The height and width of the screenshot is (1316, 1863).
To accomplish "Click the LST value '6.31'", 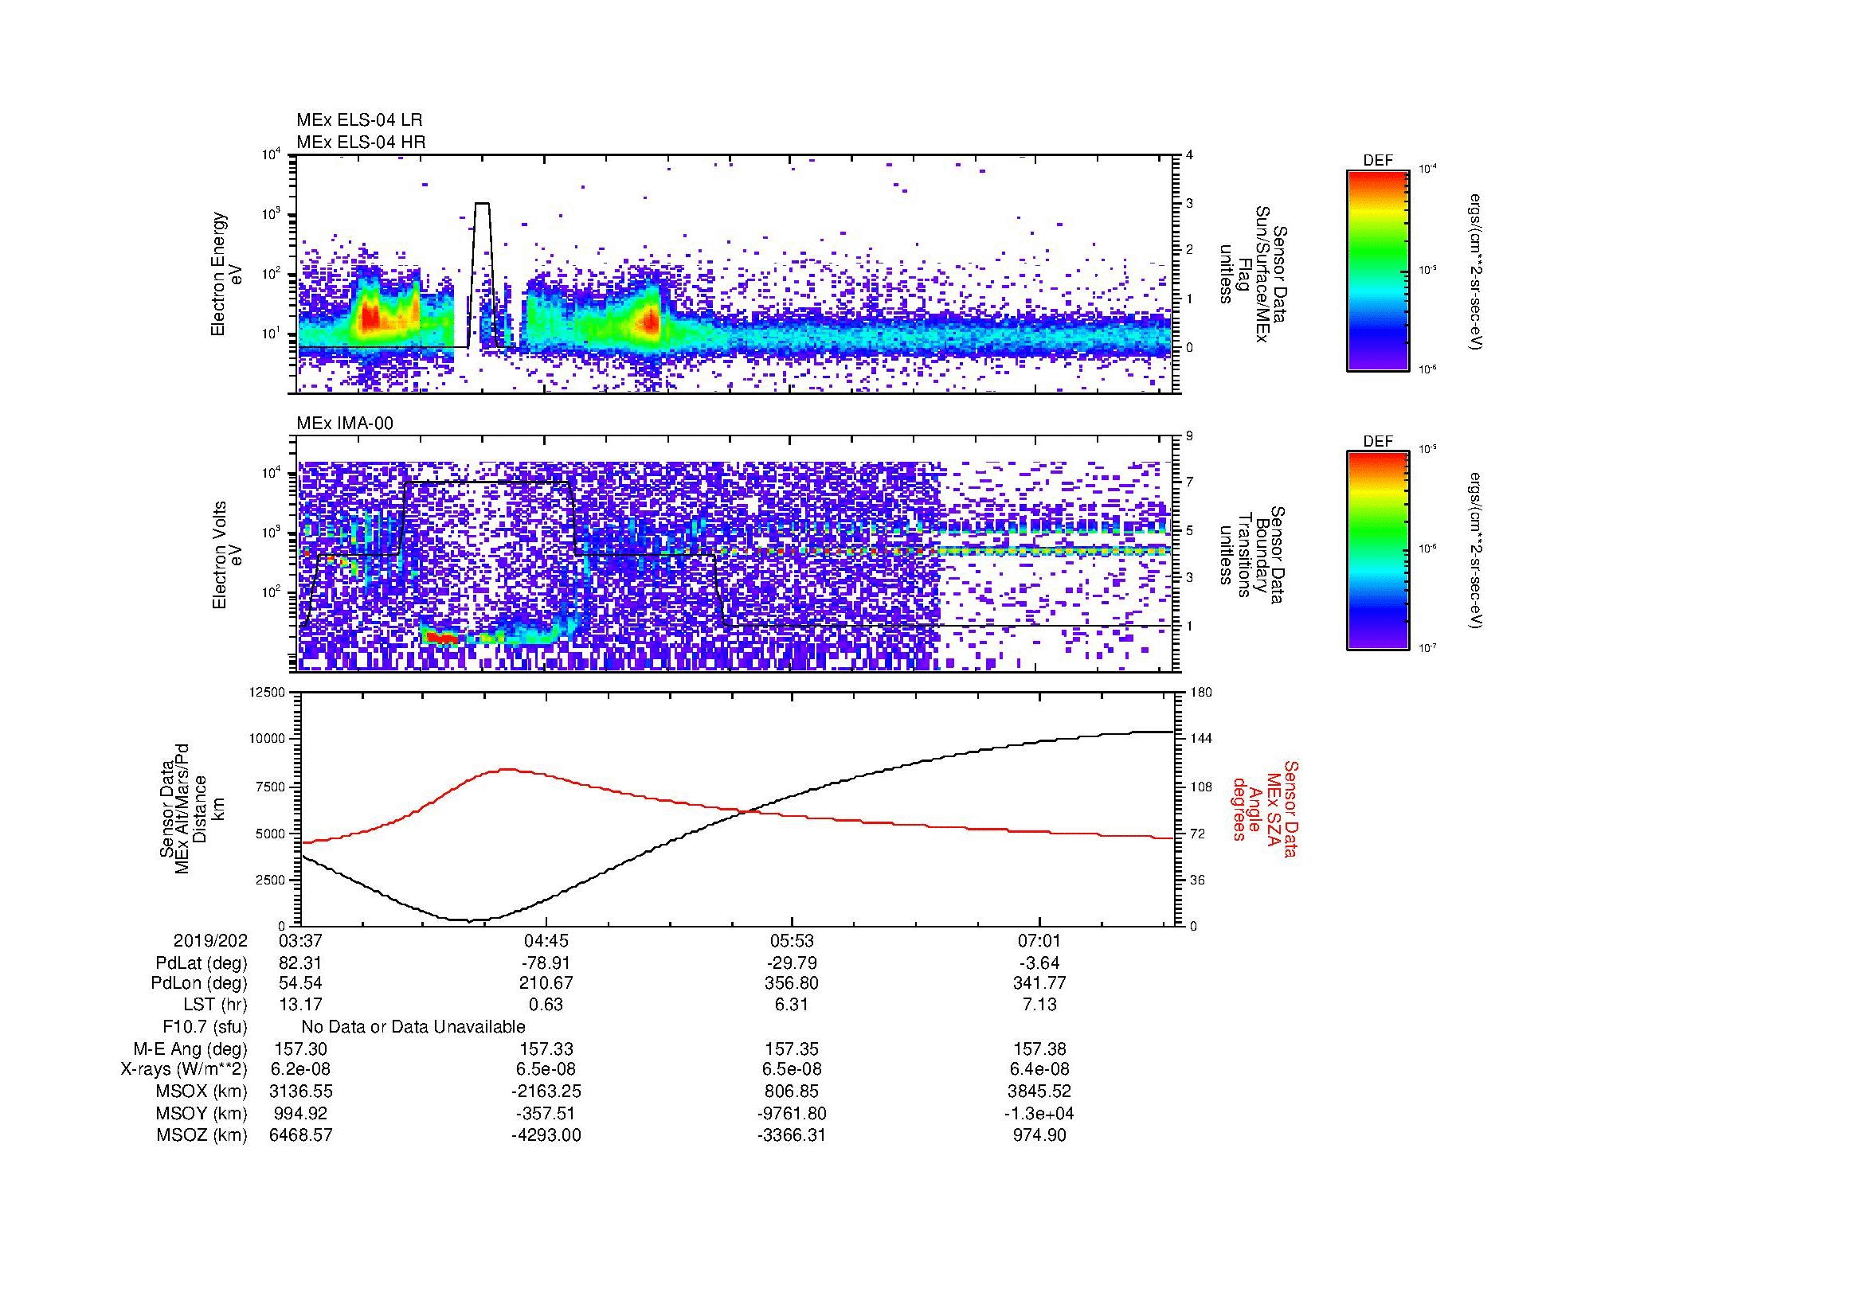I will tap(791, 1005).
